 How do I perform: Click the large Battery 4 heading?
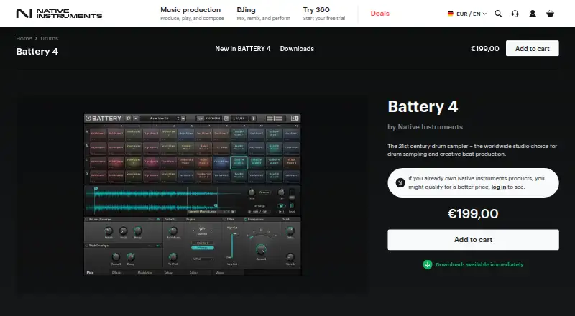click(423, 107)
